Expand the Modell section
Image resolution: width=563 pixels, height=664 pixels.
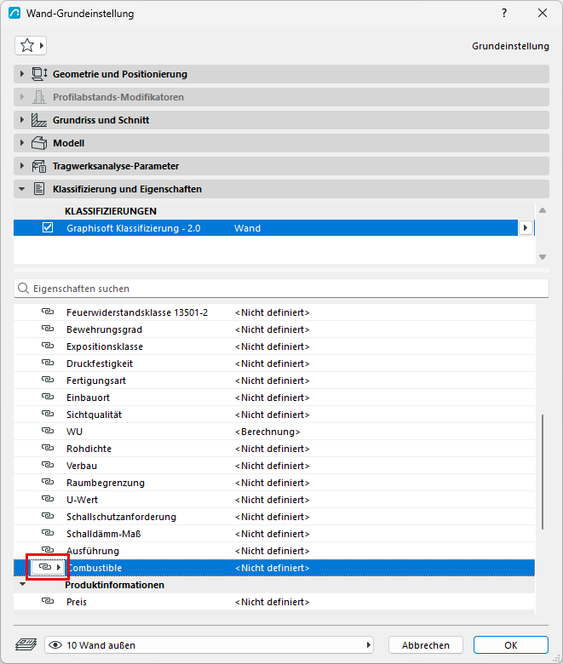[x=22, y=143]
